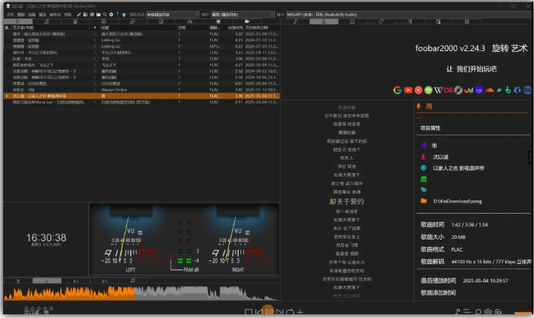
Task: Open the Discogs vinyl icon
Action: [x=458, y=90]
